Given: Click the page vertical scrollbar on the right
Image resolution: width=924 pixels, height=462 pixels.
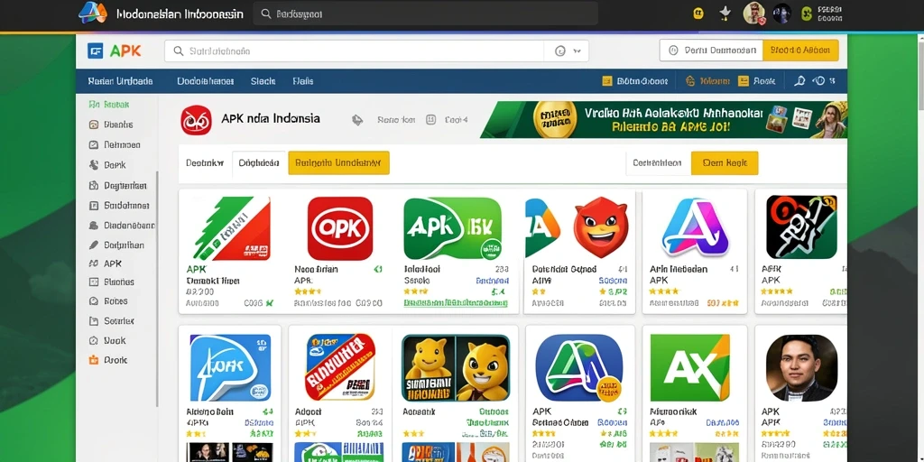Looking at the screenshot, I should tap(920, 70).
